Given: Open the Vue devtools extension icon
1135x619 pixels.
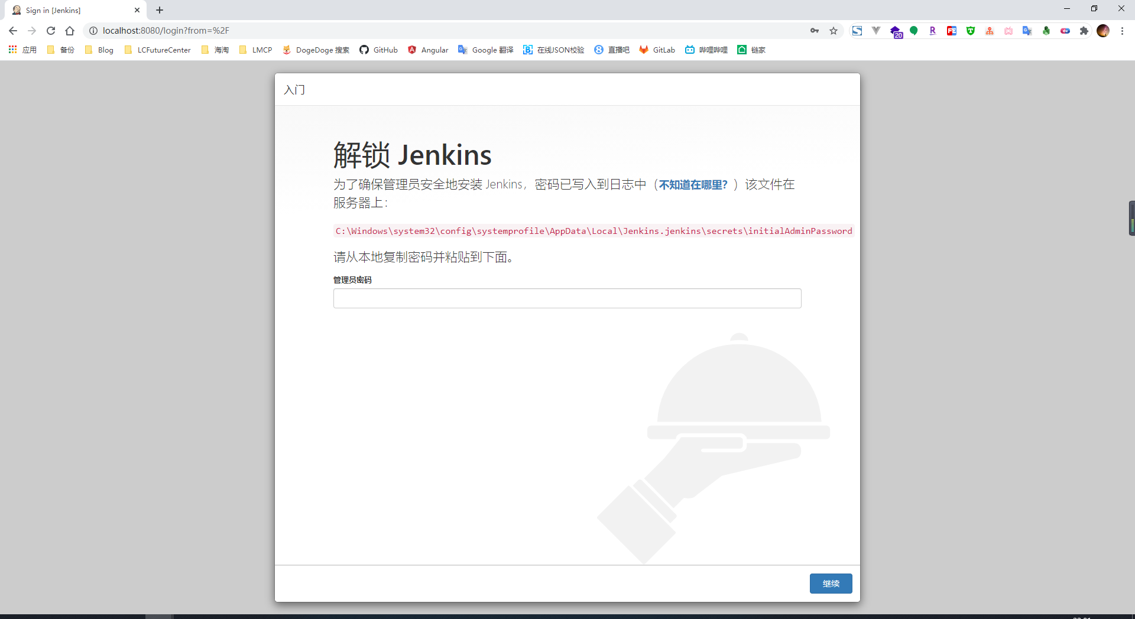Looking at the screenshot, I should coord(876,31).
